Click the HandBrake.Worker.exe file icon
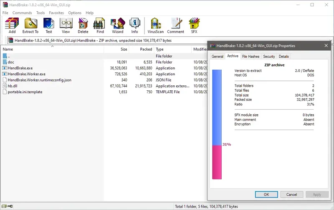The width and height of the screenshot is (334, 210). click(x=5, y=74)
